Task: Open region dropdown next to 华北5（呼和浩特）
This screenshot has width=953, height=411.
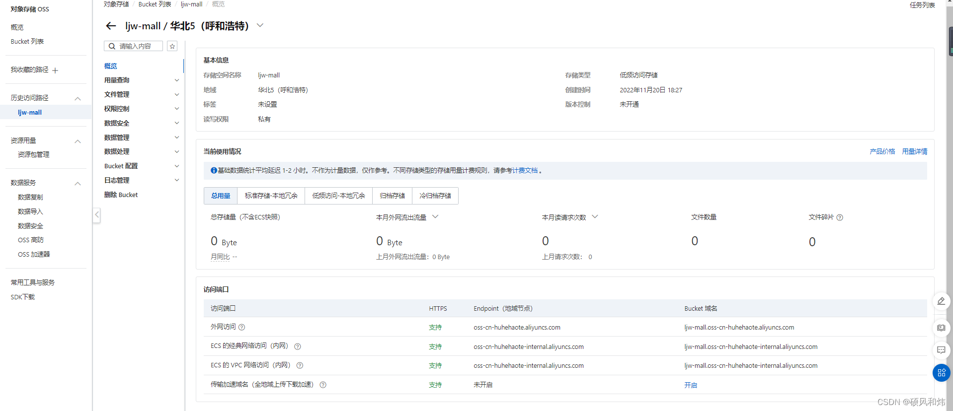Action: point(260,25)
